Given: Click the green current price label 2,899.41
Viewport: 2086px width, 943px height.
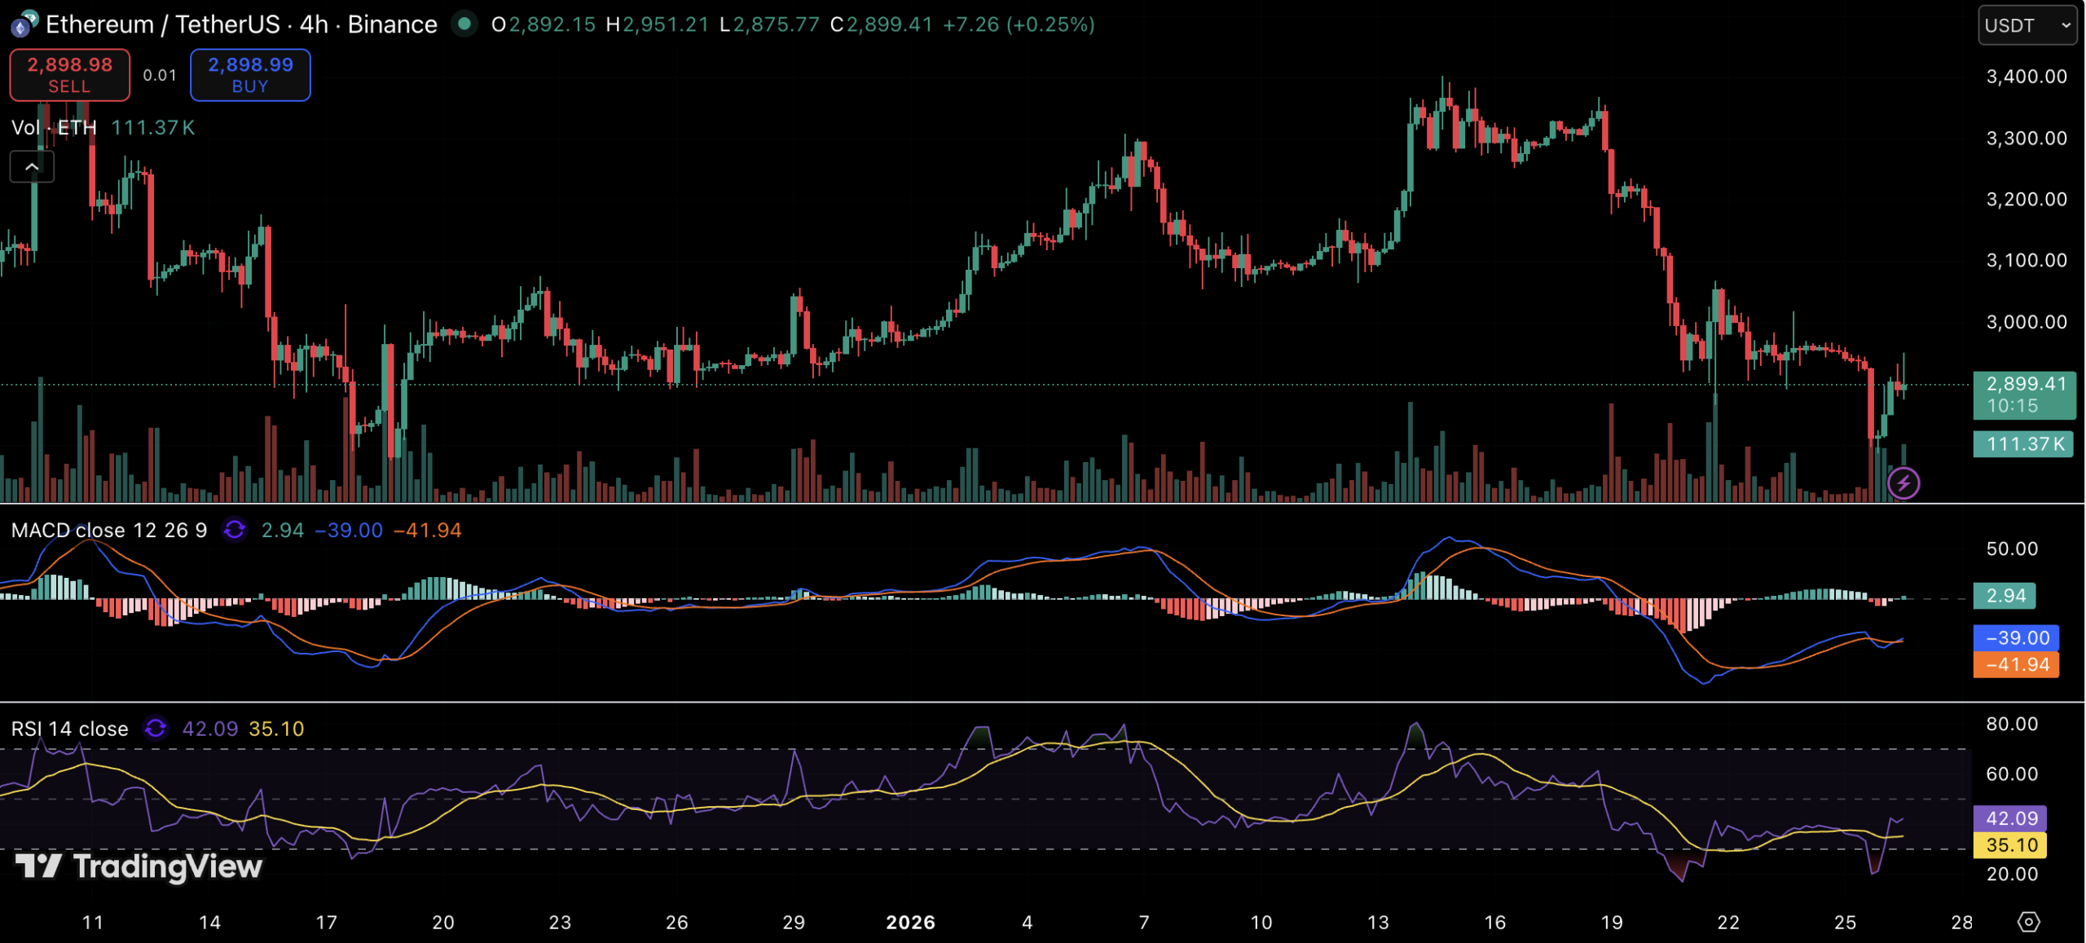Looking at the screenshot, I should coord(2023,384).
